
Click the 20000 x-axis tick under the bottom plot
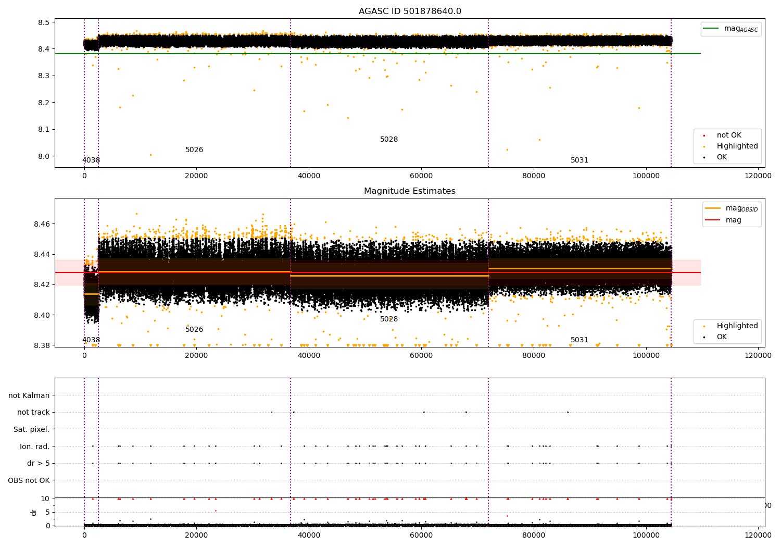click(x=196, y=536)
